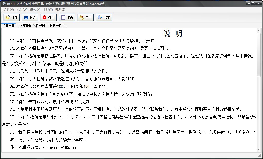Click line (4) about 相似块未显示
This screenshot has height=159, width=263.
click(x=59, y=71)
